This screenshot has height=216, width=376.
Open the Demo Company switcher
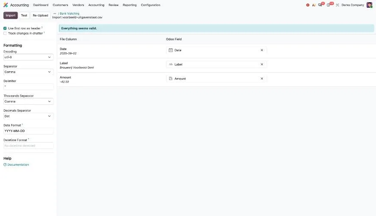pyautogui.click(x=352, y=5)
